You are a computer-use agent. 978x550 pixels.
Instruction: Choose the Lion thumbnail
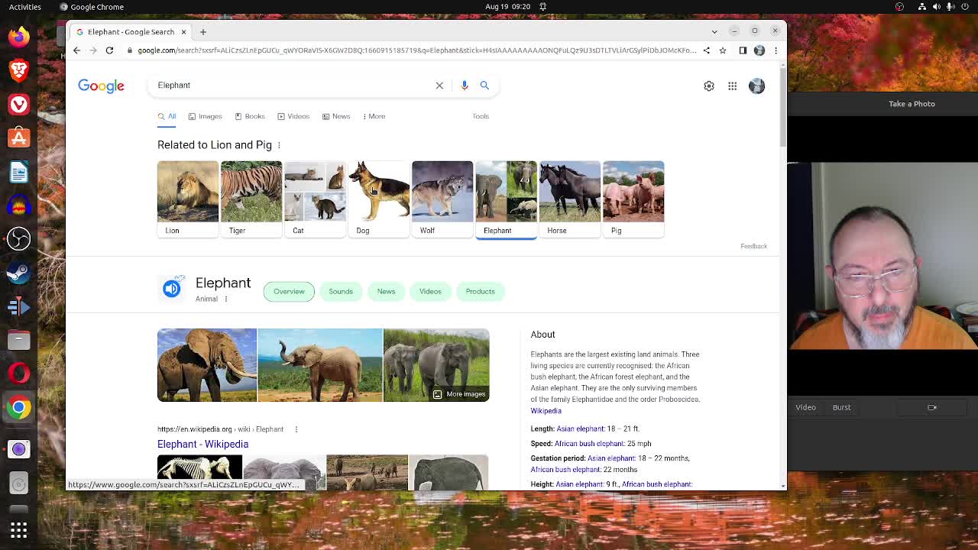pyautogui.click(x=188, y=199)
